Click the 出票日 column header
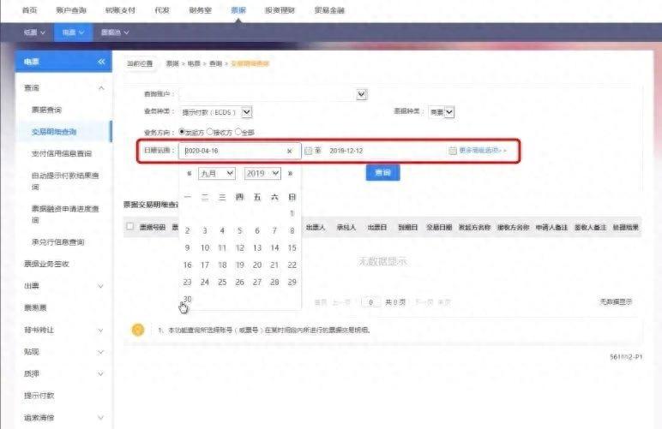This screenshot has height=429, width=662. [377, 228]
